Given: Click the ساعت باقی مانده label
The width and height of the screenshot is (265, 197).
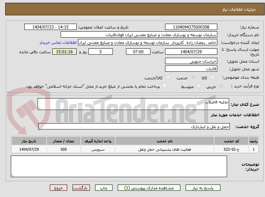Looking at the screenshot, I should pyautogui.click(x=35, y=52).
